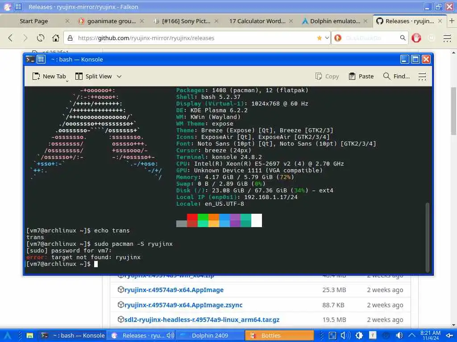Screen dimensions: 457x342
Task: Click the lock site-security icon
Action: 70,38
